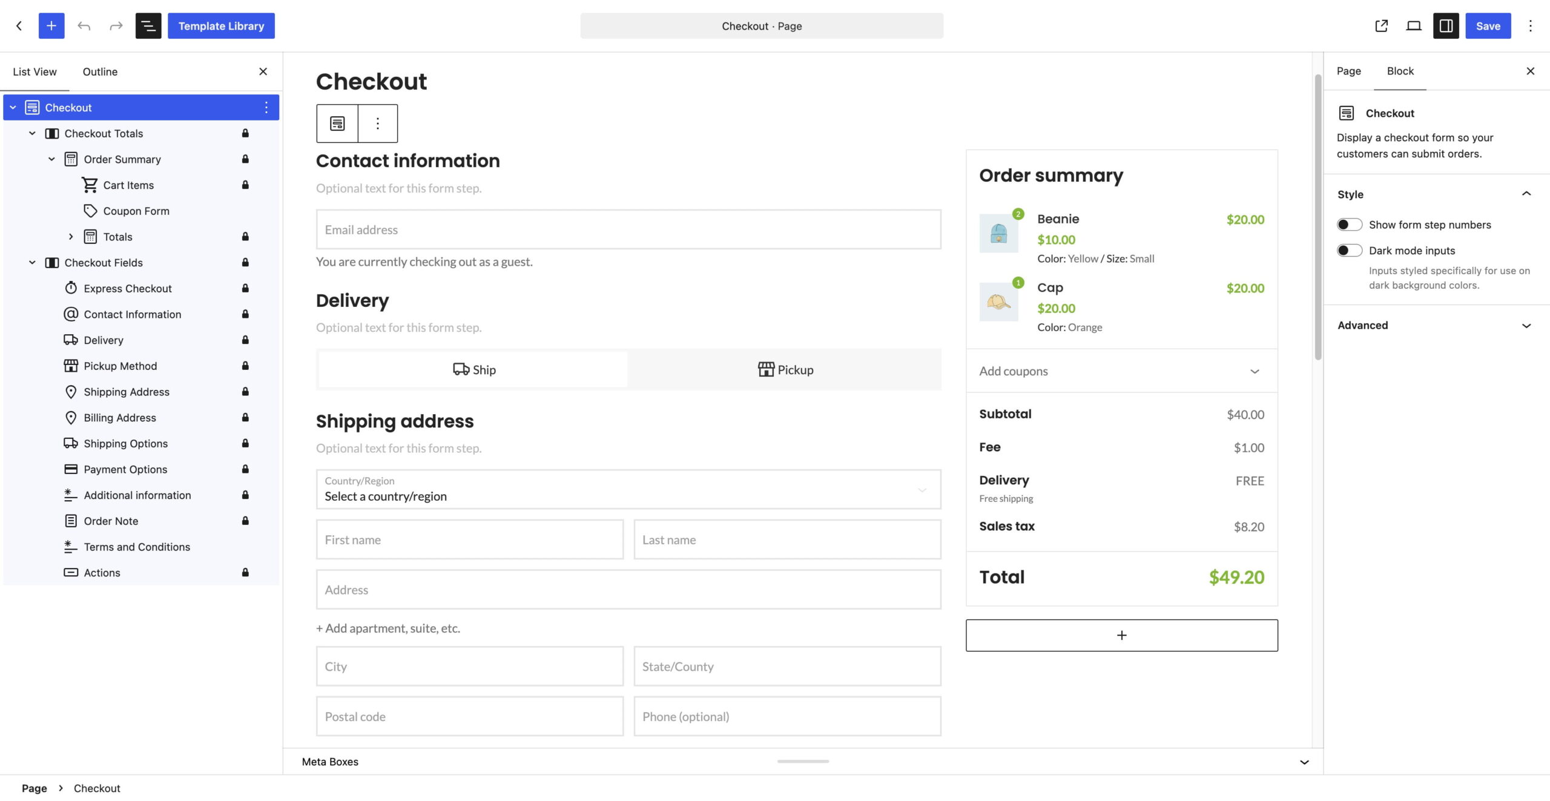
Task: Click lock icon on Actions row
Action: (x=245, y=572)
